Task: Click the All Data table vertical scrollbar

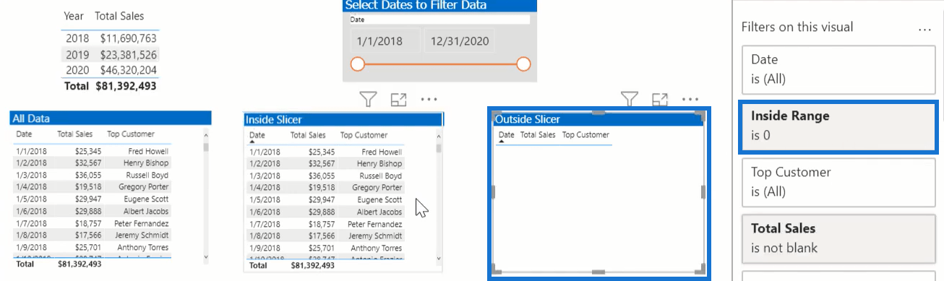Action: click(x=206, y=195)
